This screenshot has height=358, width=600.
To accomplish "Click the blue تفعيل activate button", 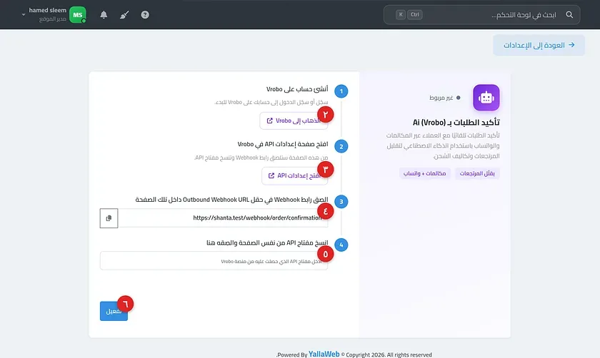I will (x=114, y=311).
